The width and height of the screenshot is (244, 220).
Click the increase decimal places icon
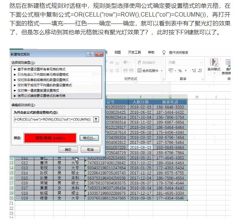point(194,71)
